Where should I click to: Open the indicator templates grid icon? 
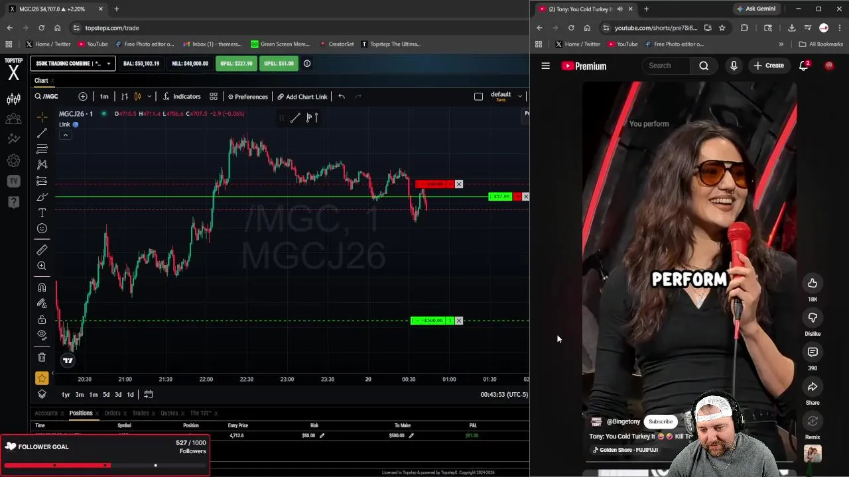[214, 97]
